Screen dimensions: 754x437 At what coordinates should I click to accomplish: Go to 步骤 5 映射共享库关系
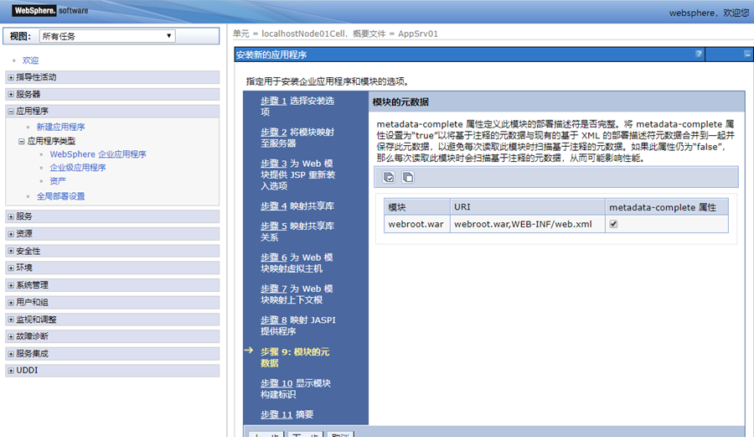click(x=274, y=226)
